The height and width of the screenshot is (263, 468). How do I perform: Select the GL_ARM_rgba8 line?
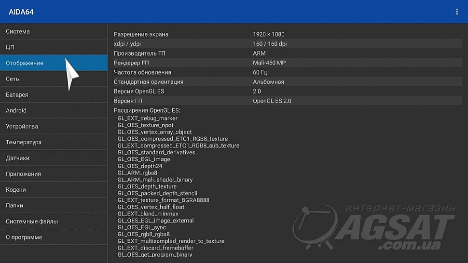(x=138, y=173)
